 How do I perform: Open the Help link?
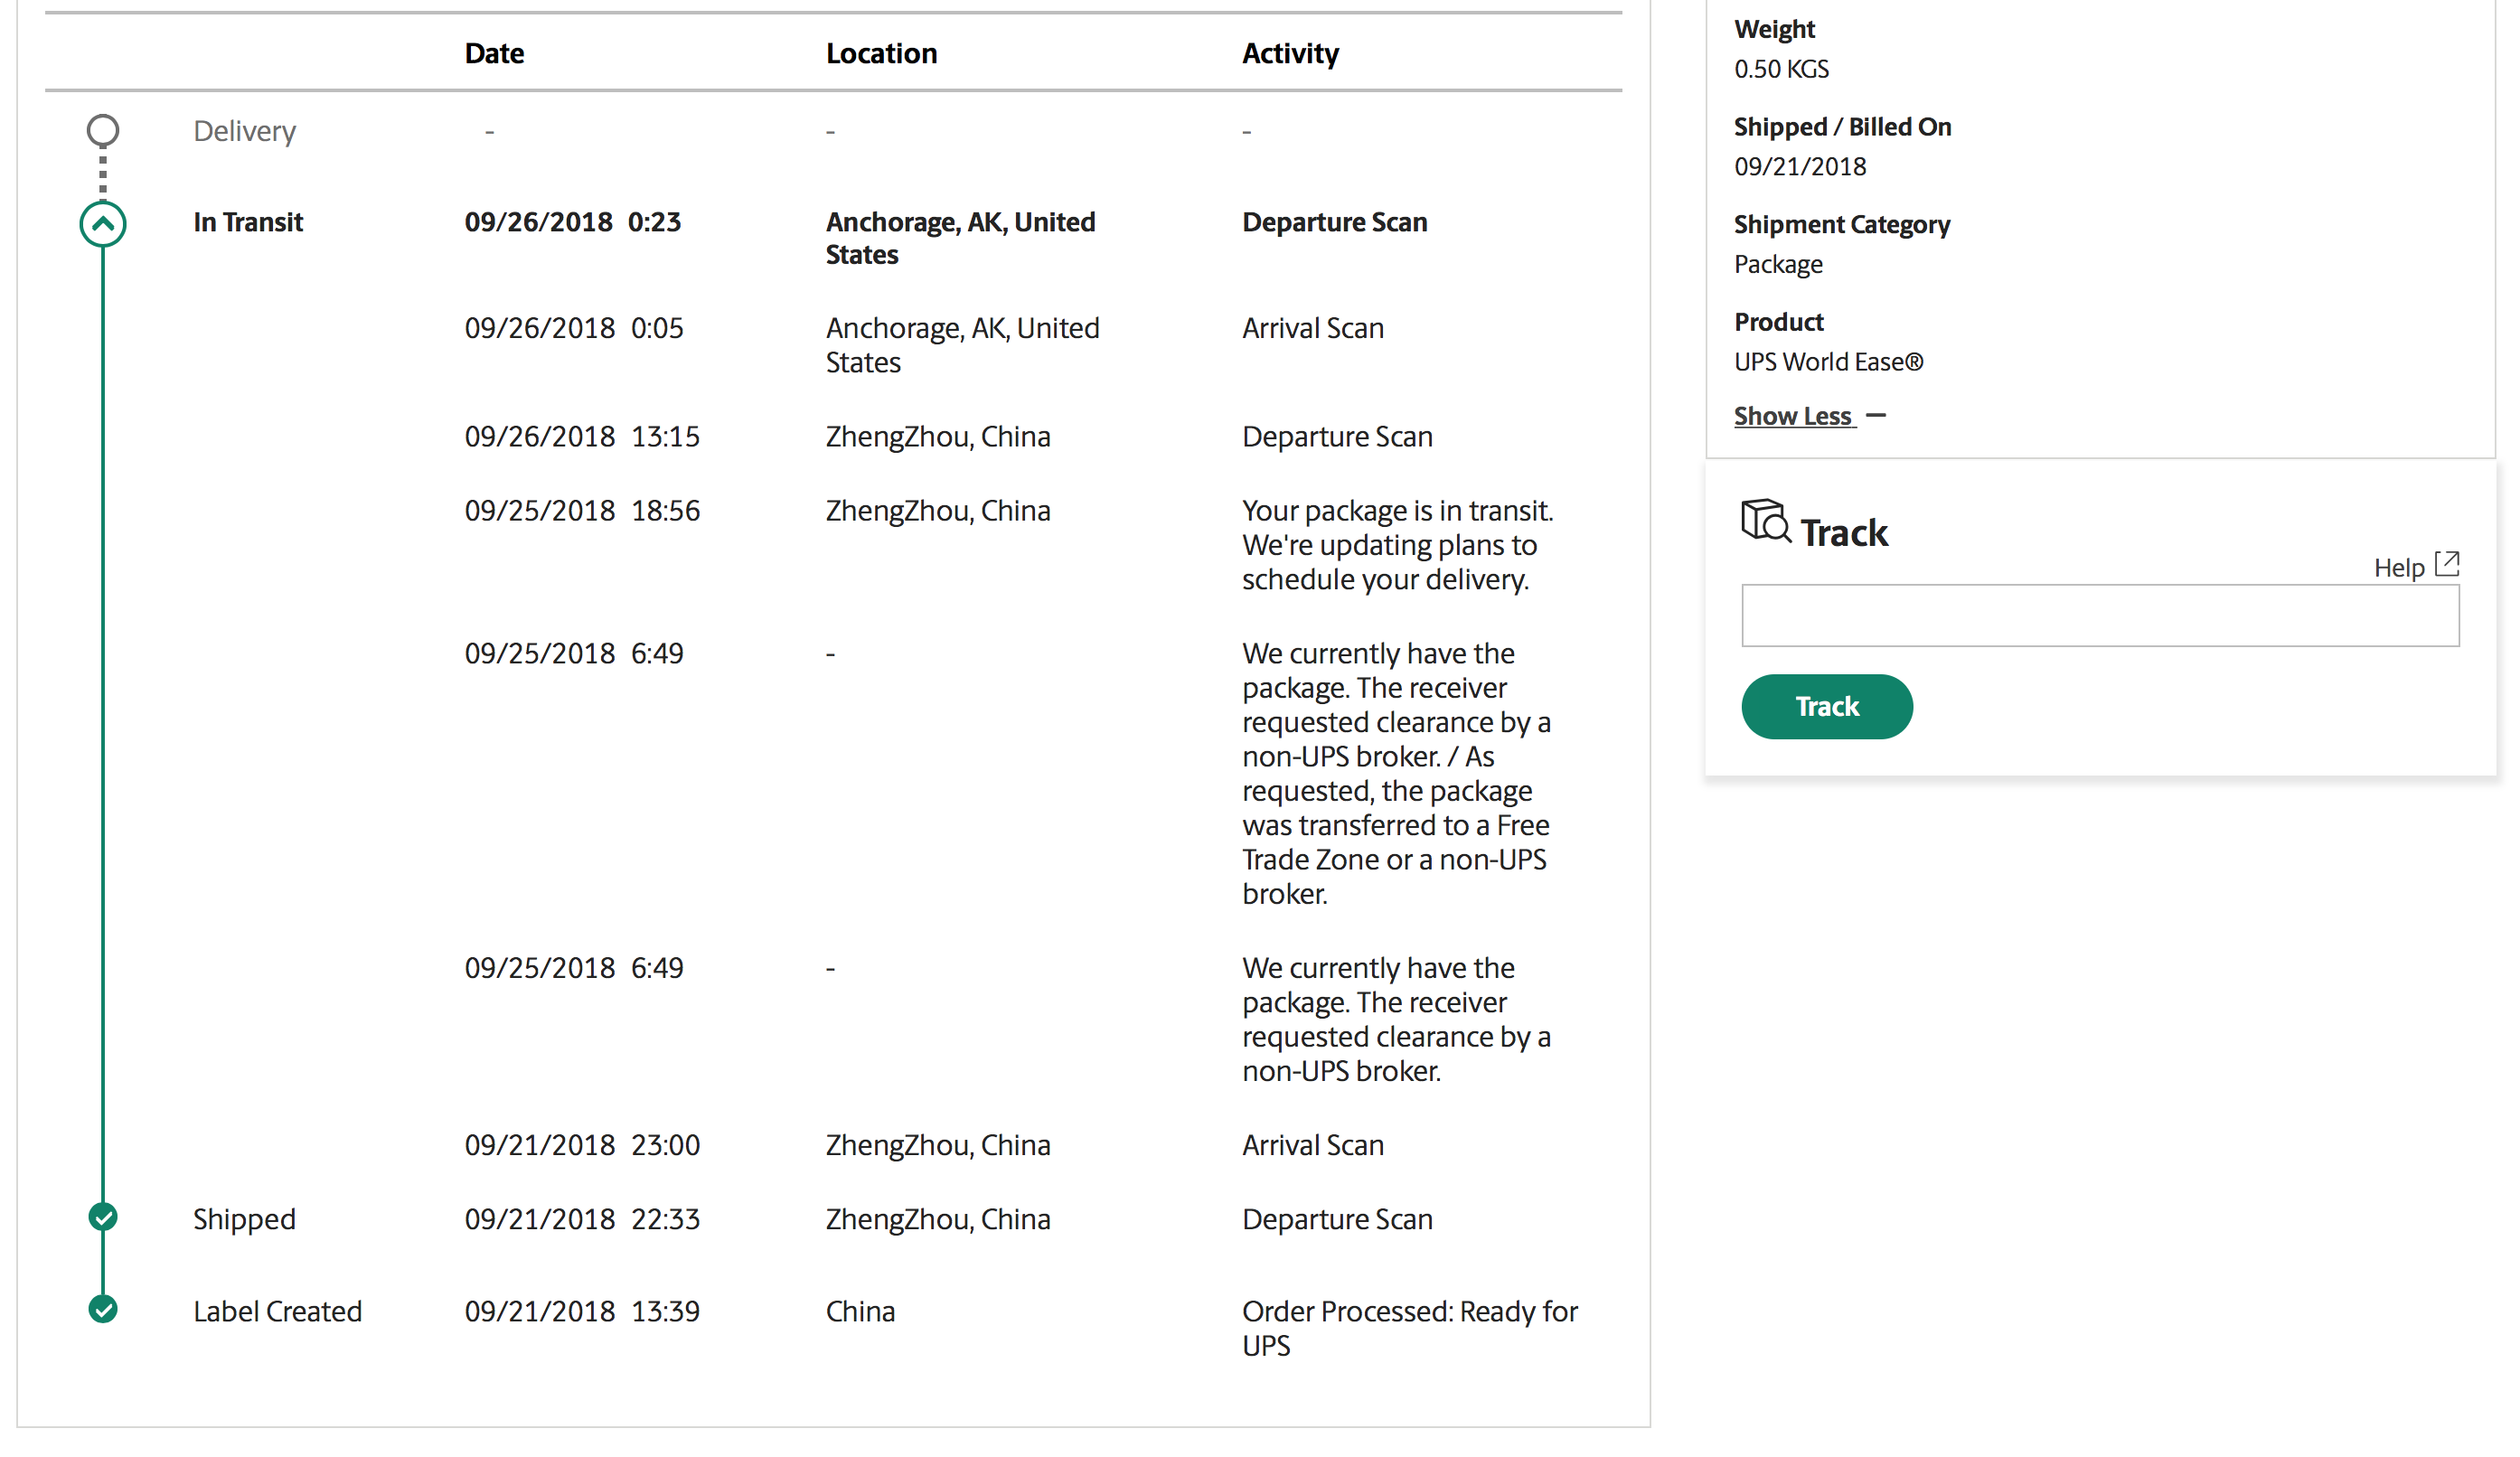pyautogui.click(x=2399, y=568)
